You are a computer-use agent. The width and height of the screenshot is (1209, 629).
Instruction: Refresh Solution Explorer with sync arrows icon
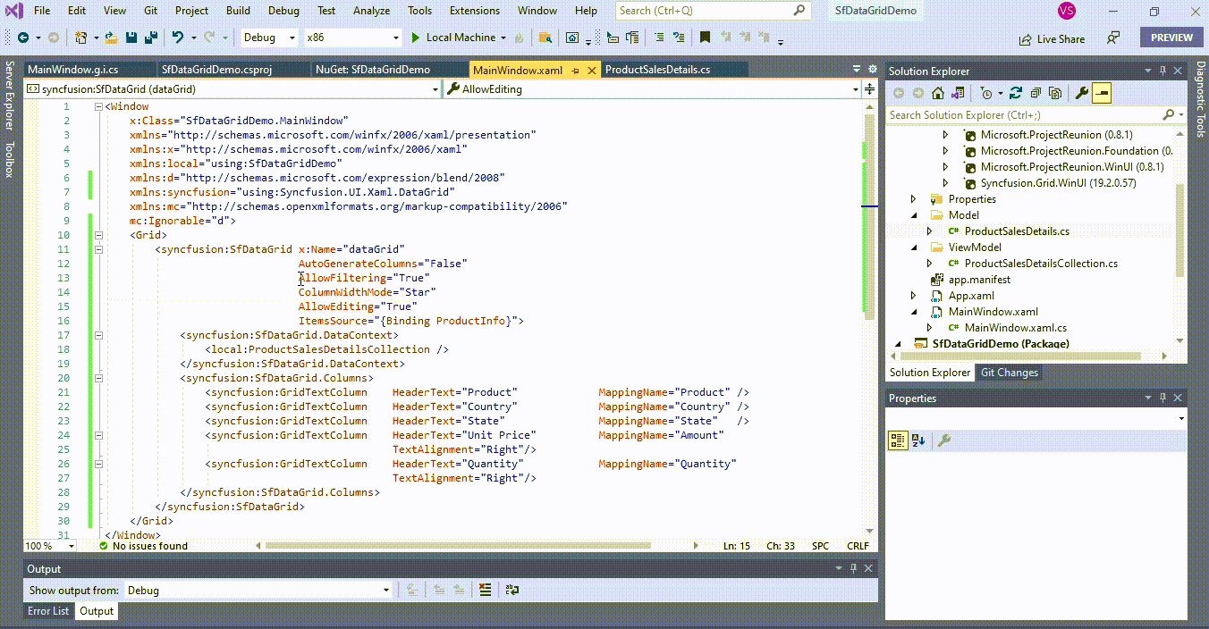1016,93
